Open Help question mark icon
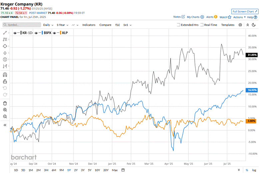Screen dimensions: 260x174 256,17
